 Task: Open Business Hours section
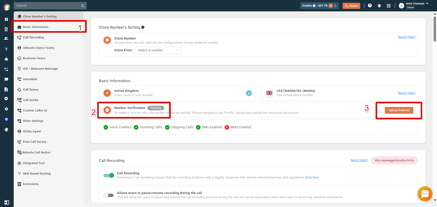click(49, 58)
